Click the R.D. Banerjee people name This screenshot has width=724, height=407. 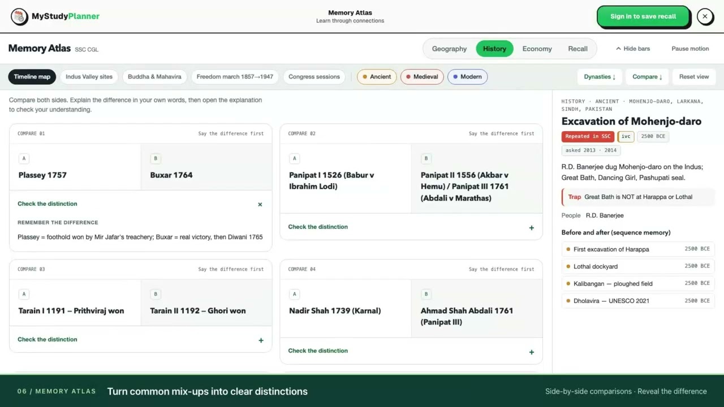pyautogui.click(x=605, y=215)
